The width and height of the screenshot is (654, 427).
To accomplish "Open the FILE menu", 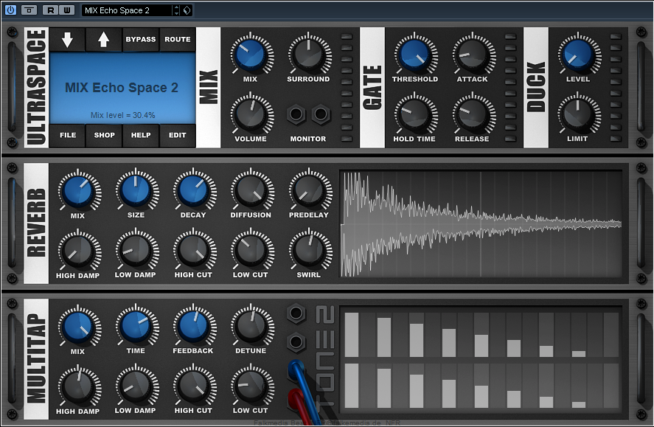I will point(68,135).
